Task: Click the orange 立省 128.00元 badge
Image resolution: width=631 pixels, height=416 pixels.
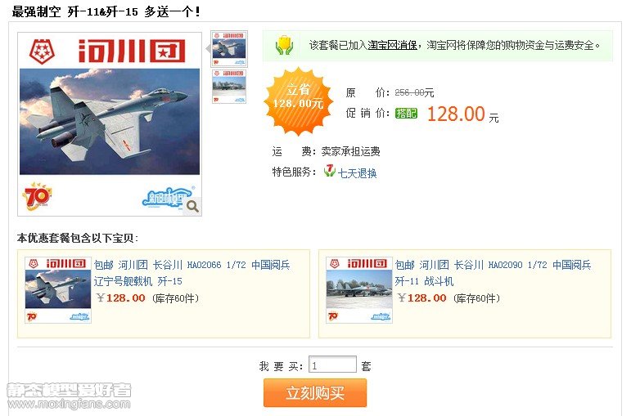Action: click(298, 101)
